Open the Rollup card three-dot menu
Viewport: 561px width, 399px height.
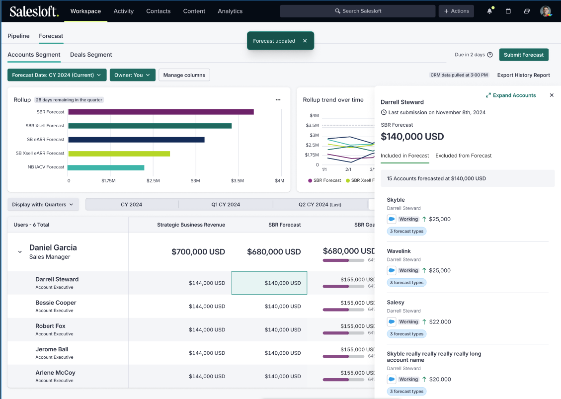pyautogui.click(x=278, y=100)
